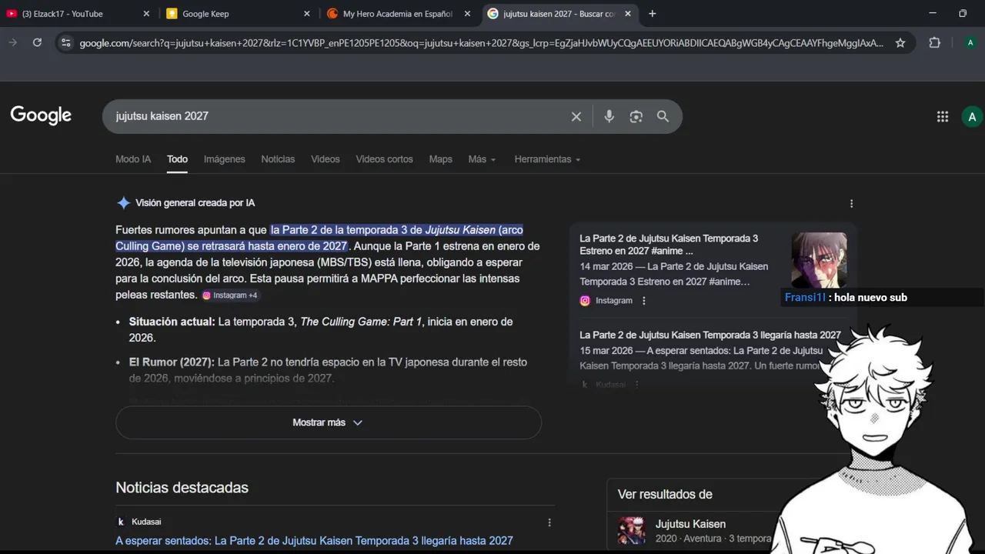This screenshot has width=985, height=554.
Task: Expand the Más search filters dropdown
Action: [x=482, y=159]
